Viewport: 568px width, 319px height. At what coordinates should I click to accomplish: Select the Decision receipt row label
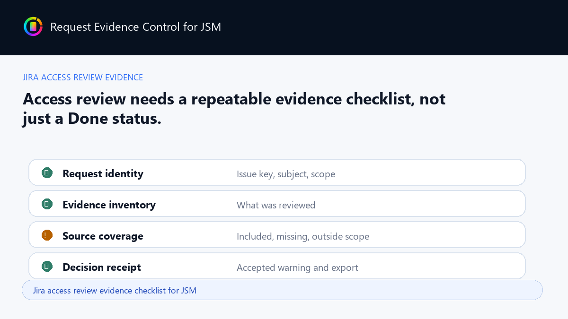102,267
